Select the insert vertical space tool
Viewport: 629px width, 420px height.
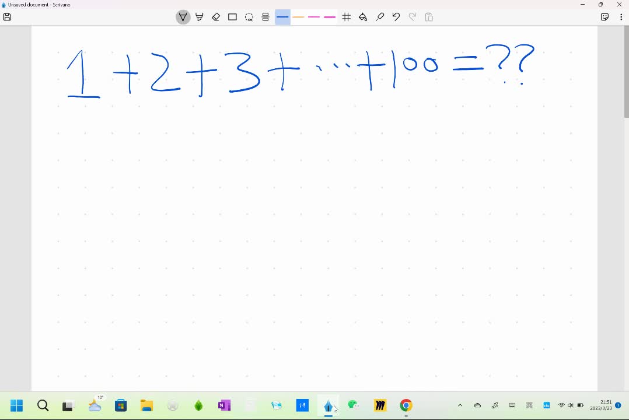point(265,17)
